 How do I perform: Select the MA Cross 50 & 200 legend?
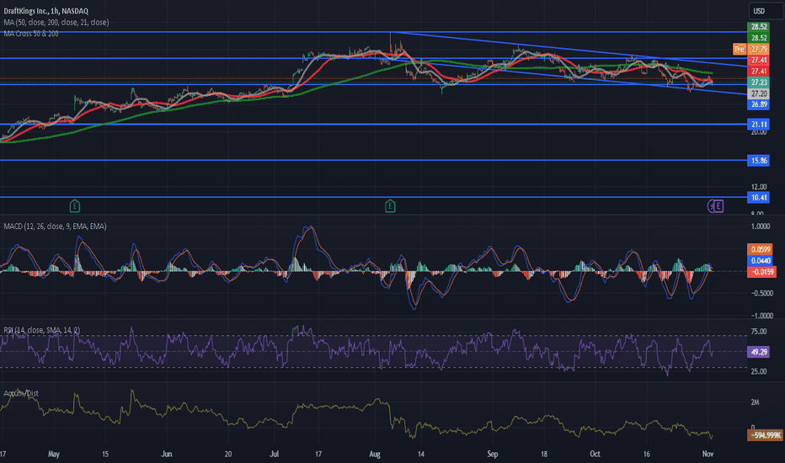pos(31,34)
